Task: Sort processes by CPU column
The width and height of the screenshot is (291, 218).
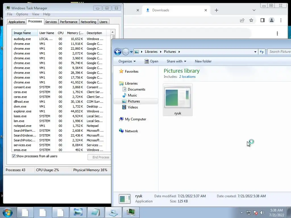Action: [61, 33]
